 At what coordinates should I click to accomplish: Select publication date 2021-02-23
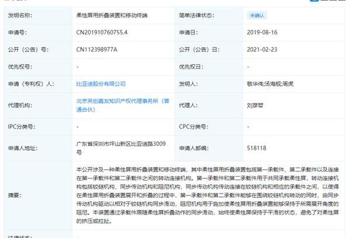point(262,50)
